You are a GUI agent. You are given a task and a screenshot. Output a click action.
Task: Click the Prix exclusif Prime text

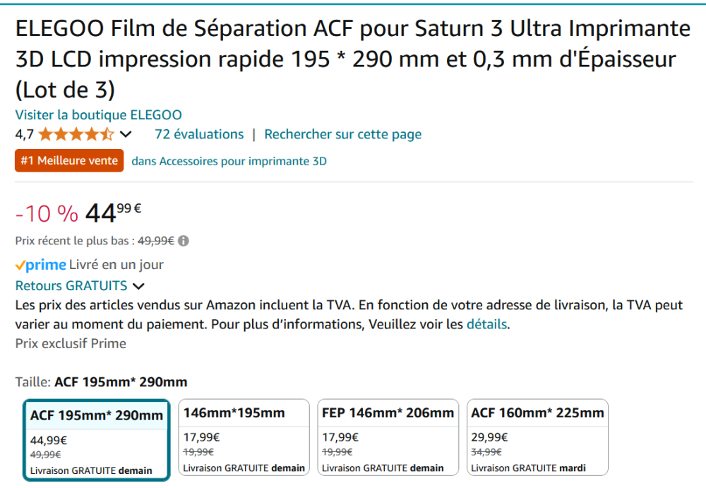tap(71, 344)
